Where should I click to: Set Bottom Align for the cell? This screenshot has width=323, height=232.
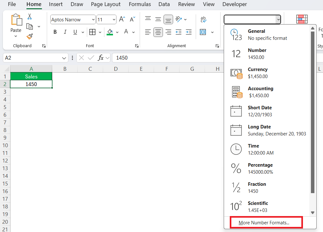pyautogui.click(x=168, y=19)
